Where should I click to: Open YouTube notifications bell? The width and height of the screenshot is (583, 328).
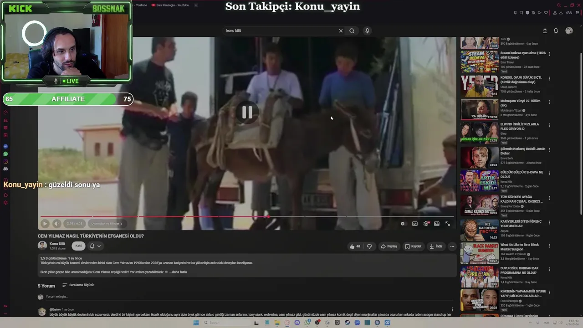point(556,31)
